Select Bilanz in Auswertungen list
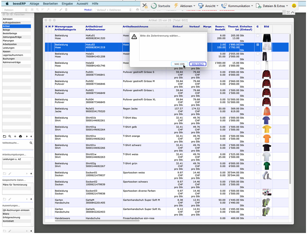 click(6, 214)
